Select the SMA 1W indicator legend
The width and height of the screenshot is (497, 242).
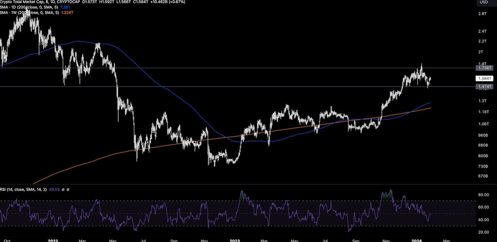pos(29,13)
